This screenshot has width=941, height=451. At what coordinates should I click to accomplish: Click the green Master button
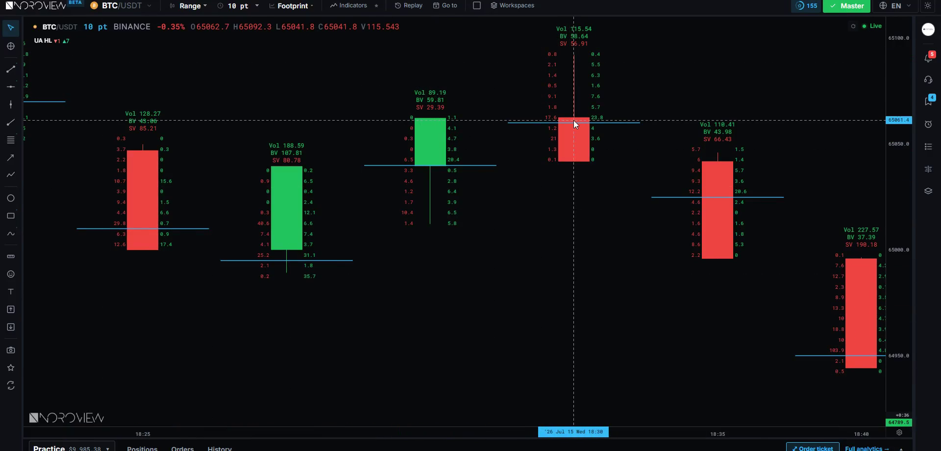tap(846, 6)
